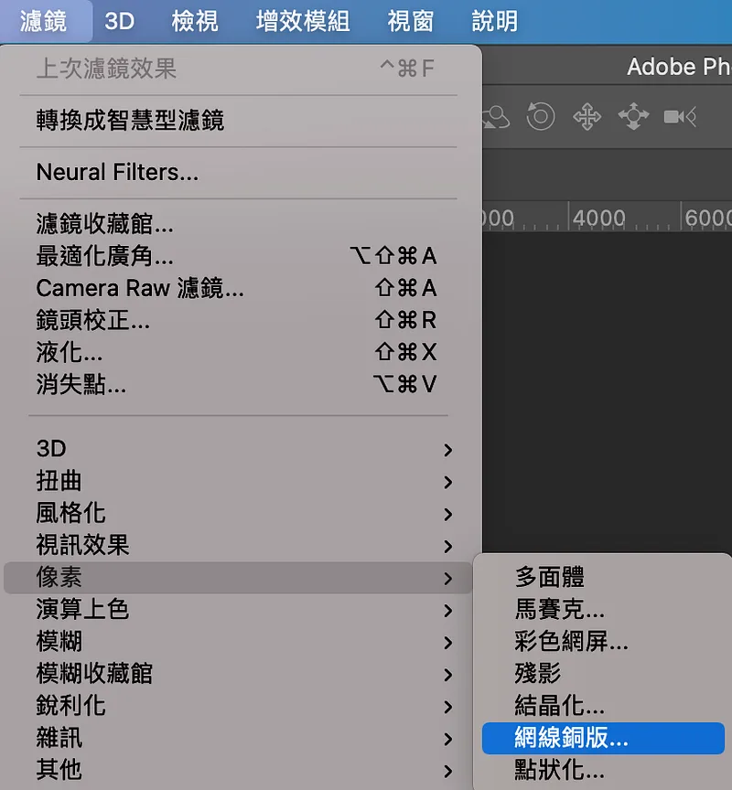This screenshot has width=732, height=790.
Task: Expand the 風格化 submenu
Action: [241, 513]
